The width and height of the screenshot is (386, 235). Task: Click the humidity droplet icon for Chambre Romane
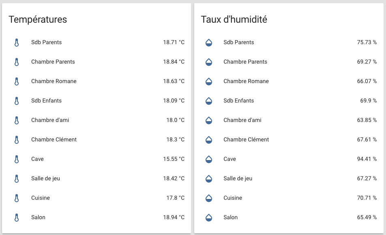tap(209, 81)
